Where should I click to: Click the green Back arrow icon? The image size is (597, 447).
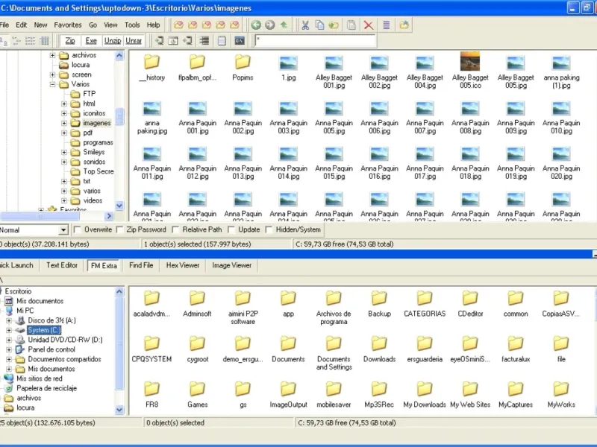click(x=256, y=25)
